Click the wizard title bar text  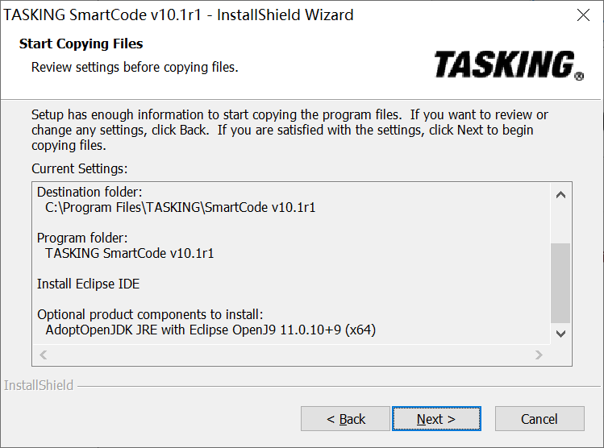[179, 15]
